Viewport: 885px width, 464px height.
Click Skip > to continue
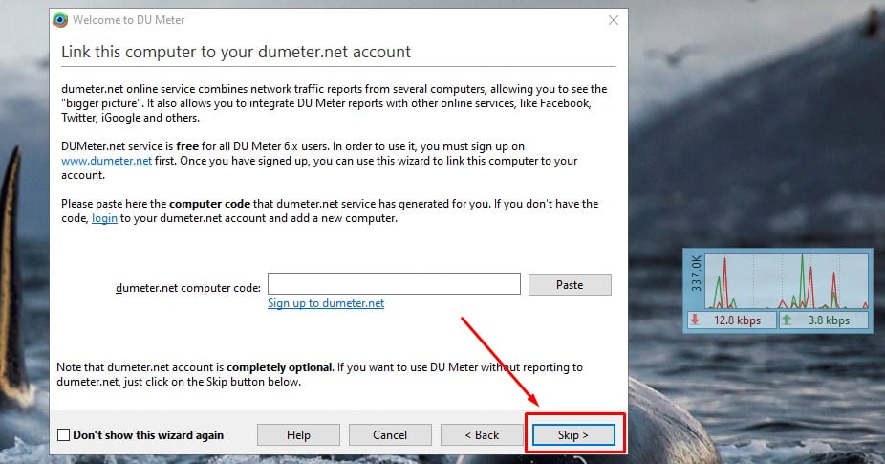click(x=573, y=435)
